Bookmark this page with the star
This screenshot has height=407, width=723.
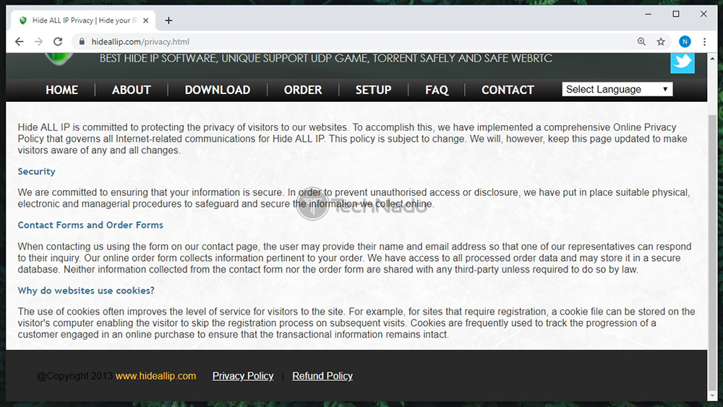point(661,41)
